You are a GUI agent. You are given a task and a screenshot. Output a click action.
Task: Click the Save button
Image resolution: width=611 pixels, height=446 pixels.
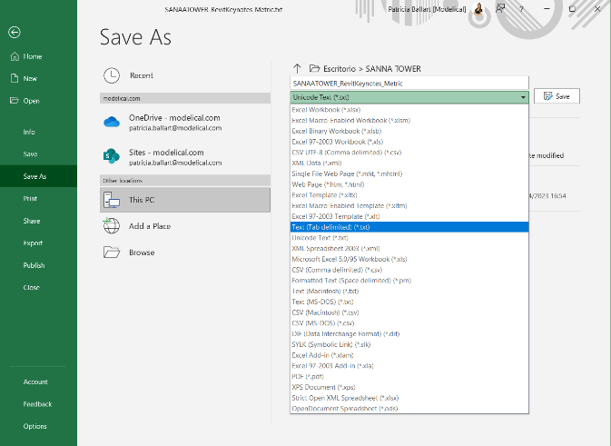(x=557, y=96)
